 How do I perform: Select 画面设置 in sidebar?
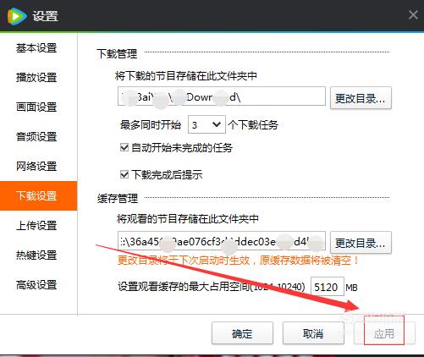36,107
